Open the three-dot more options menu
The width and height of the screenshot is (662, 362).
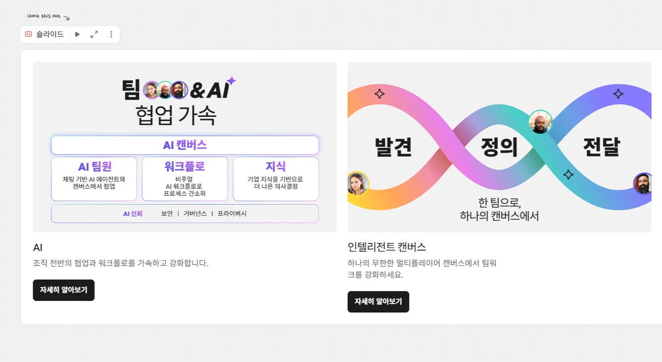click(x=111, y=34)
